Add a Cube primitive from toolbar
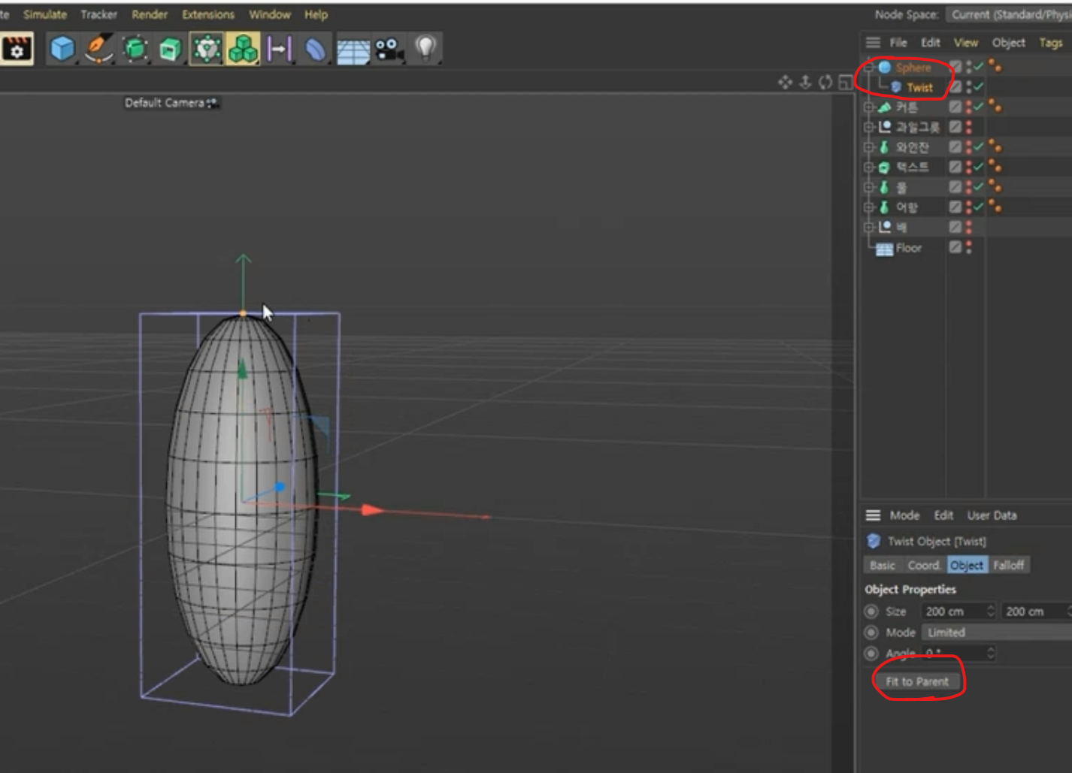This screenshot has width=1072, height=773. (x=62, y=50)
